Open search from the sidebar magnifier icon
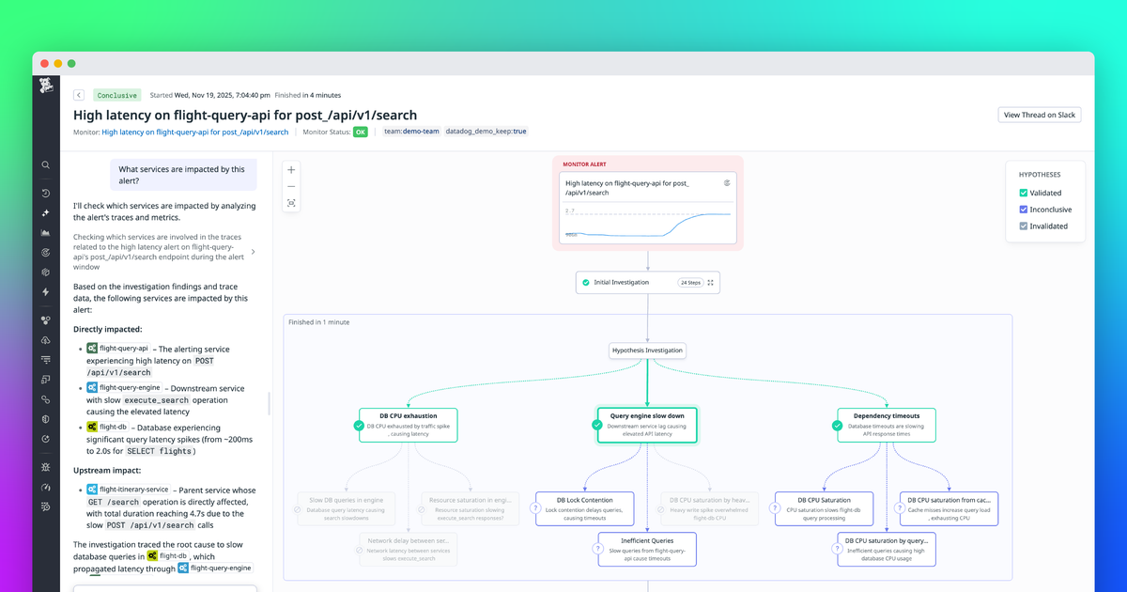Screen dimensions: 1127x592 (x=45, y=165)
